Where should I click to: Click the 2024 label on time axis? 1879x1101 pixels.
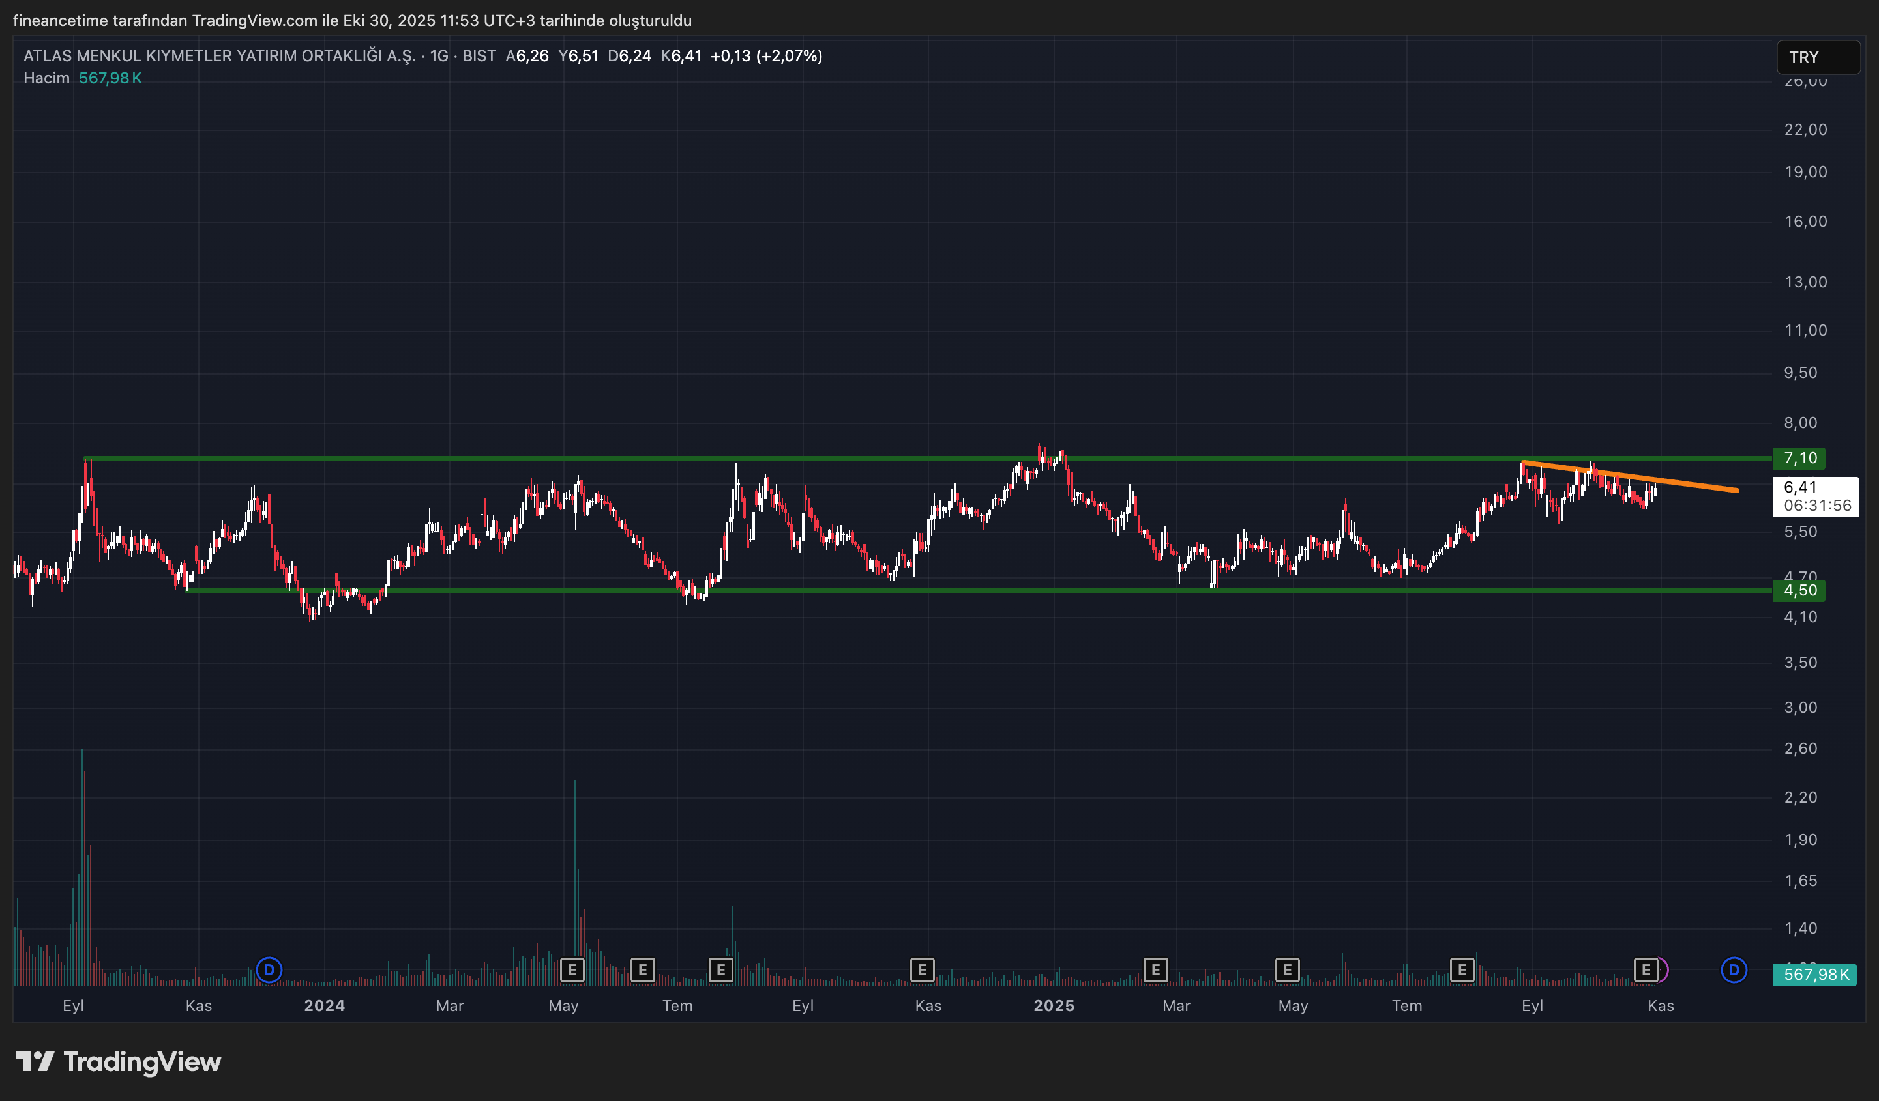pos(324,1006)
